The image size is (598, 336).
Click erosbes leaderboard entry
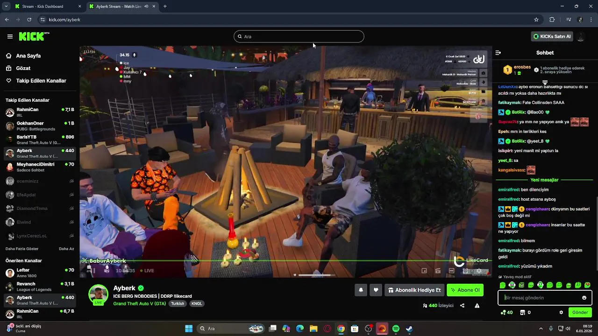pyautogui.click(x=517, y=70)
